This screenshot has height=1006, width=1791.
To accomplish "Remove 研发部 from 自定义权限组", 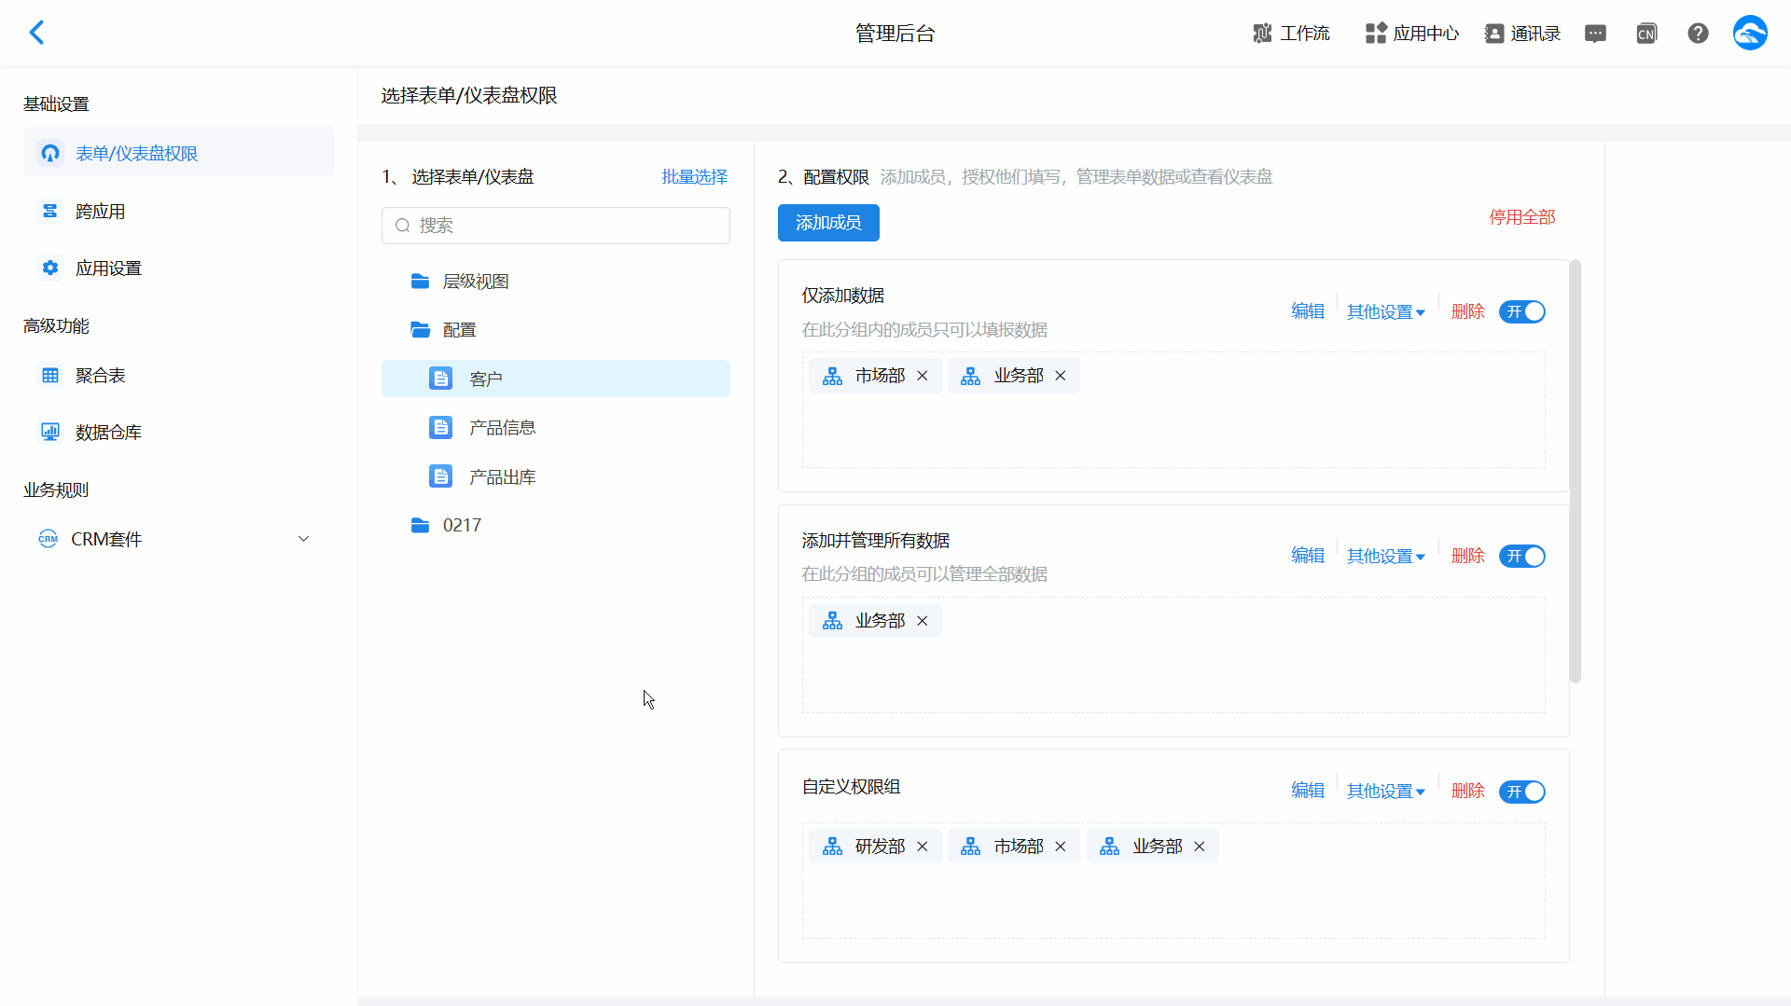I will point(923,847).
